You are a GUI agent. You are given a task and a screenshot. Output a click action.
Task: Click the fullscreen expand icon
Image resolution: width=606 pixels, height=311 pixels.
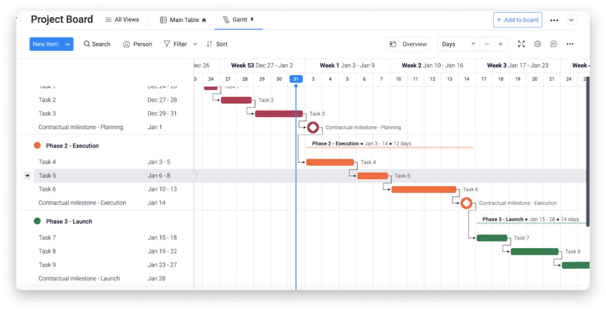pos(521,44)
